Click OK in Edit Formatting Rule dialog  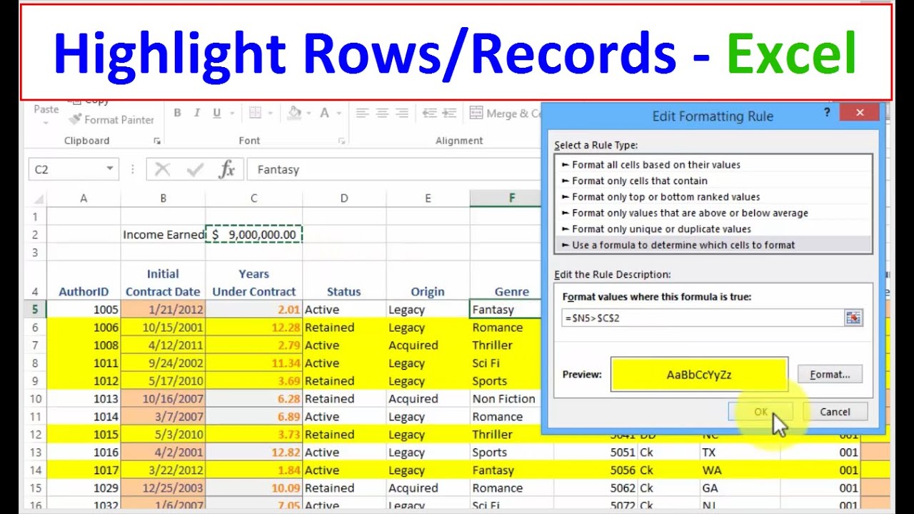click(760, 412)
